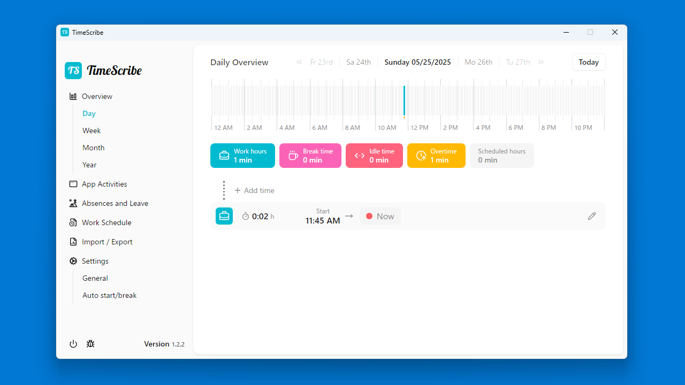Click the power quit icon

pos(73,344)
